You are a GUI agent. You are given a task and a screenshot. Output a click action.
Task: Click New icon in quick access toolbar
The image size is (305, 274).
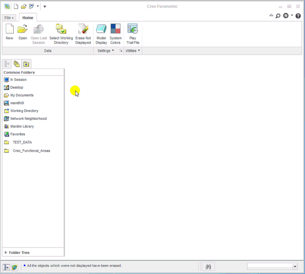(16, 7)
